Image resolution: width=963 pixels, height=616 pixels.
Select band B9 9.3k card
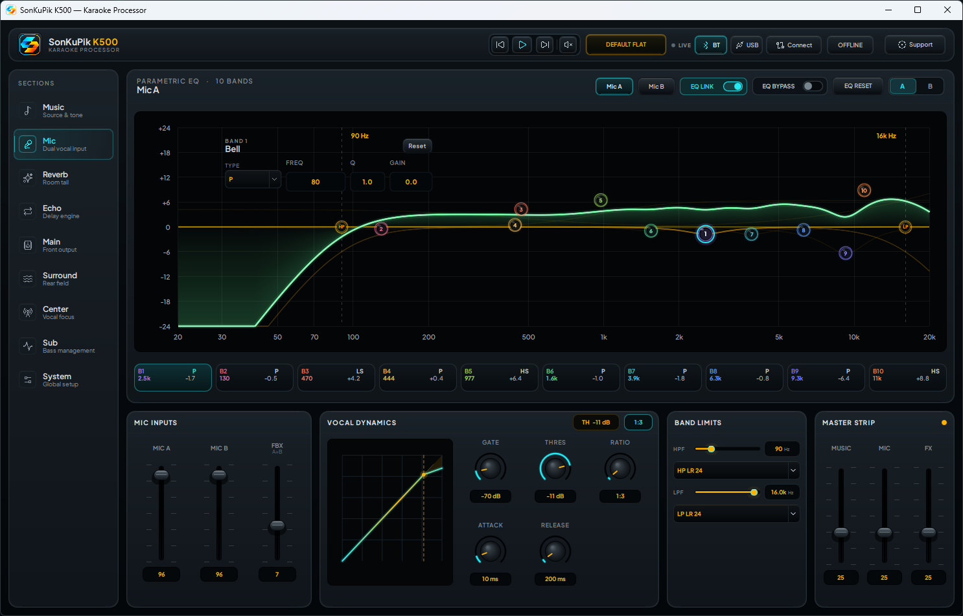point(826,377)
